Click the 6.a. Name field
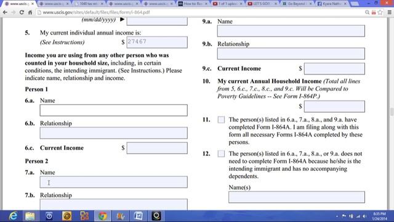The height and width of the screenshot is (222, 394). pos(113,110)
